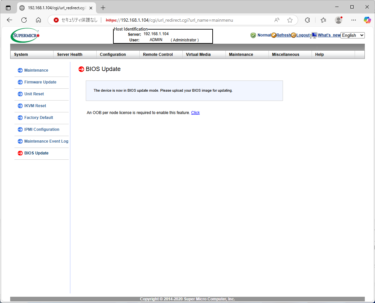The height and width of the screenshot is (303, 375).
Task: Open the Configuration menu
Action: (x=113, y=55)
